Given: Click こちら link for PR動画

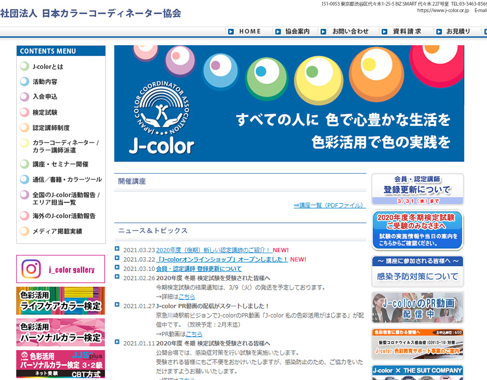Looking at the screenshot, I should [194, 334].
